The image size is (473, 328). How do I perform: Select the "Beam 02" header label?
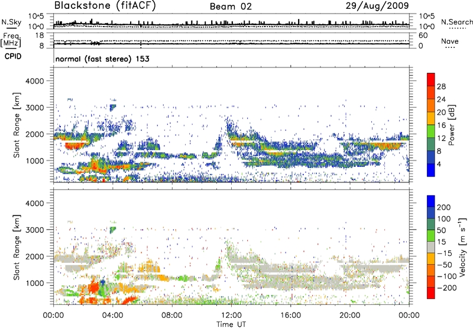231,7
